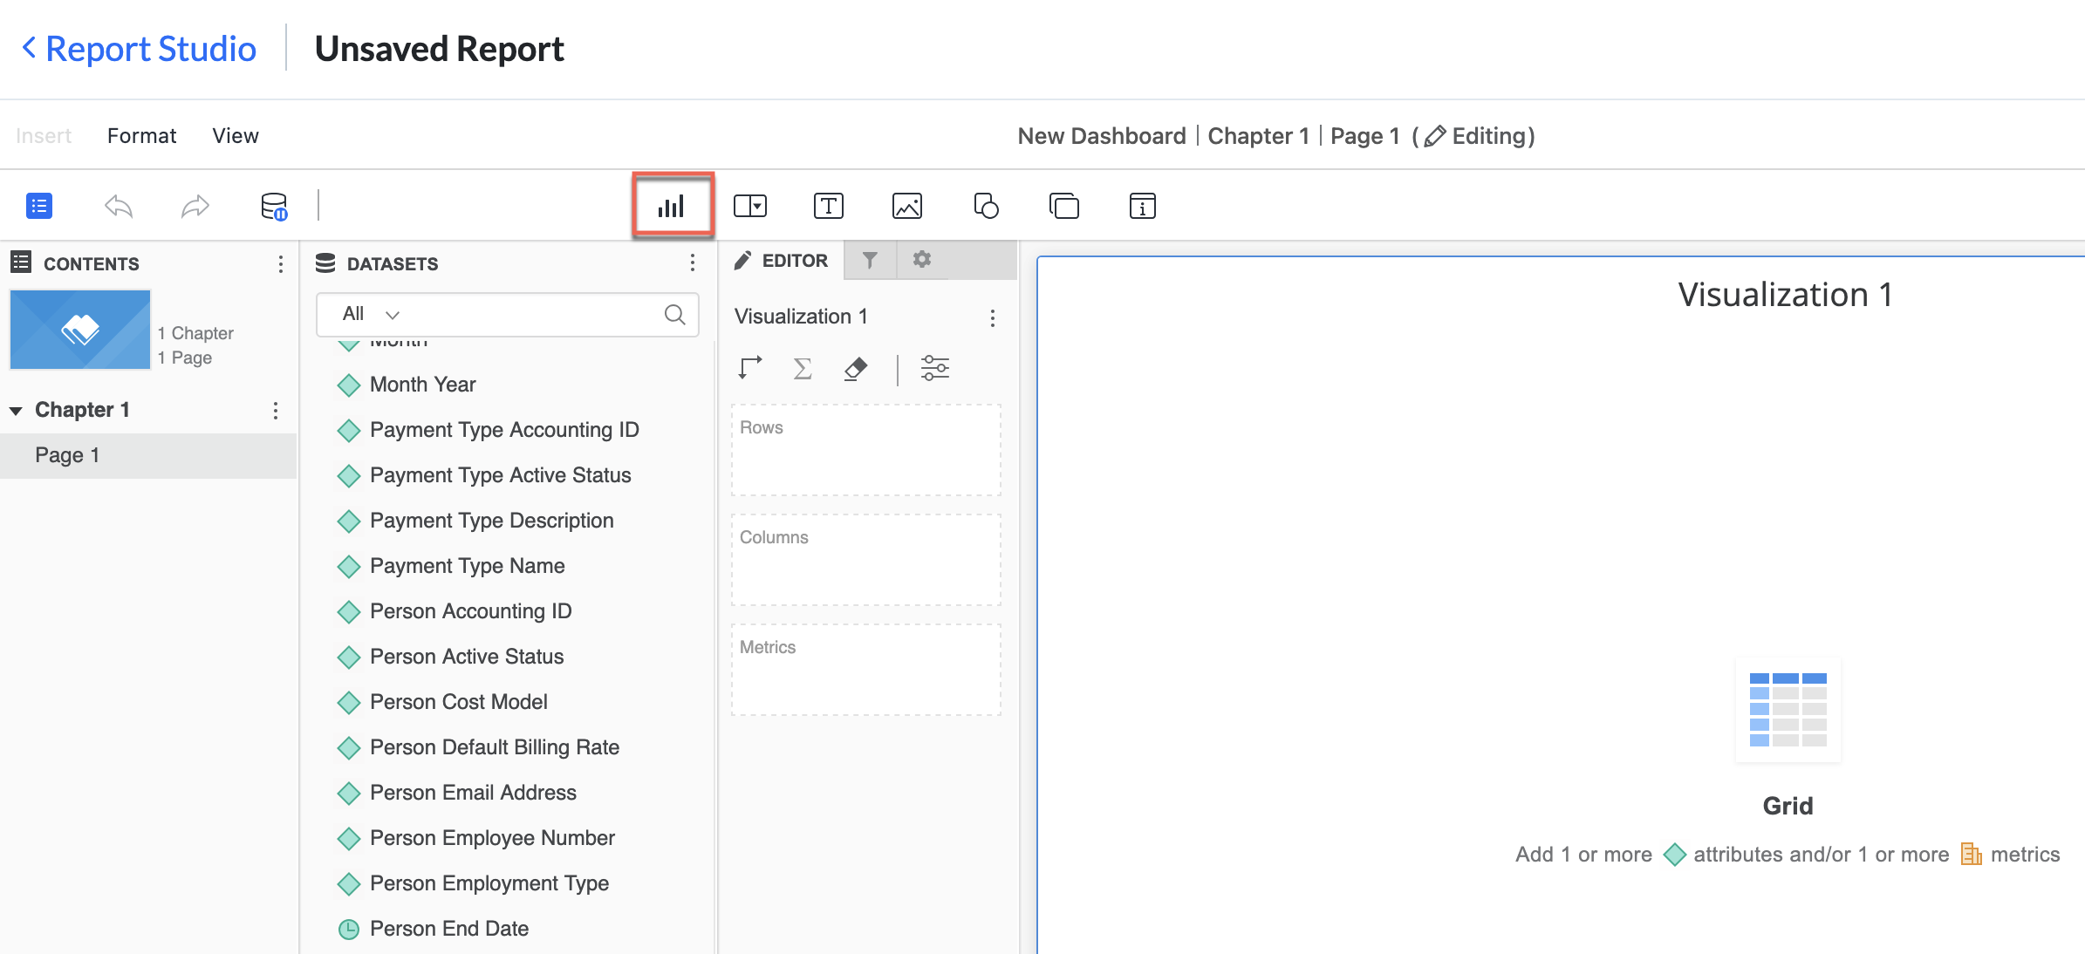Collapse the Chapter 1 tree arrow

[x=16, y=411]
